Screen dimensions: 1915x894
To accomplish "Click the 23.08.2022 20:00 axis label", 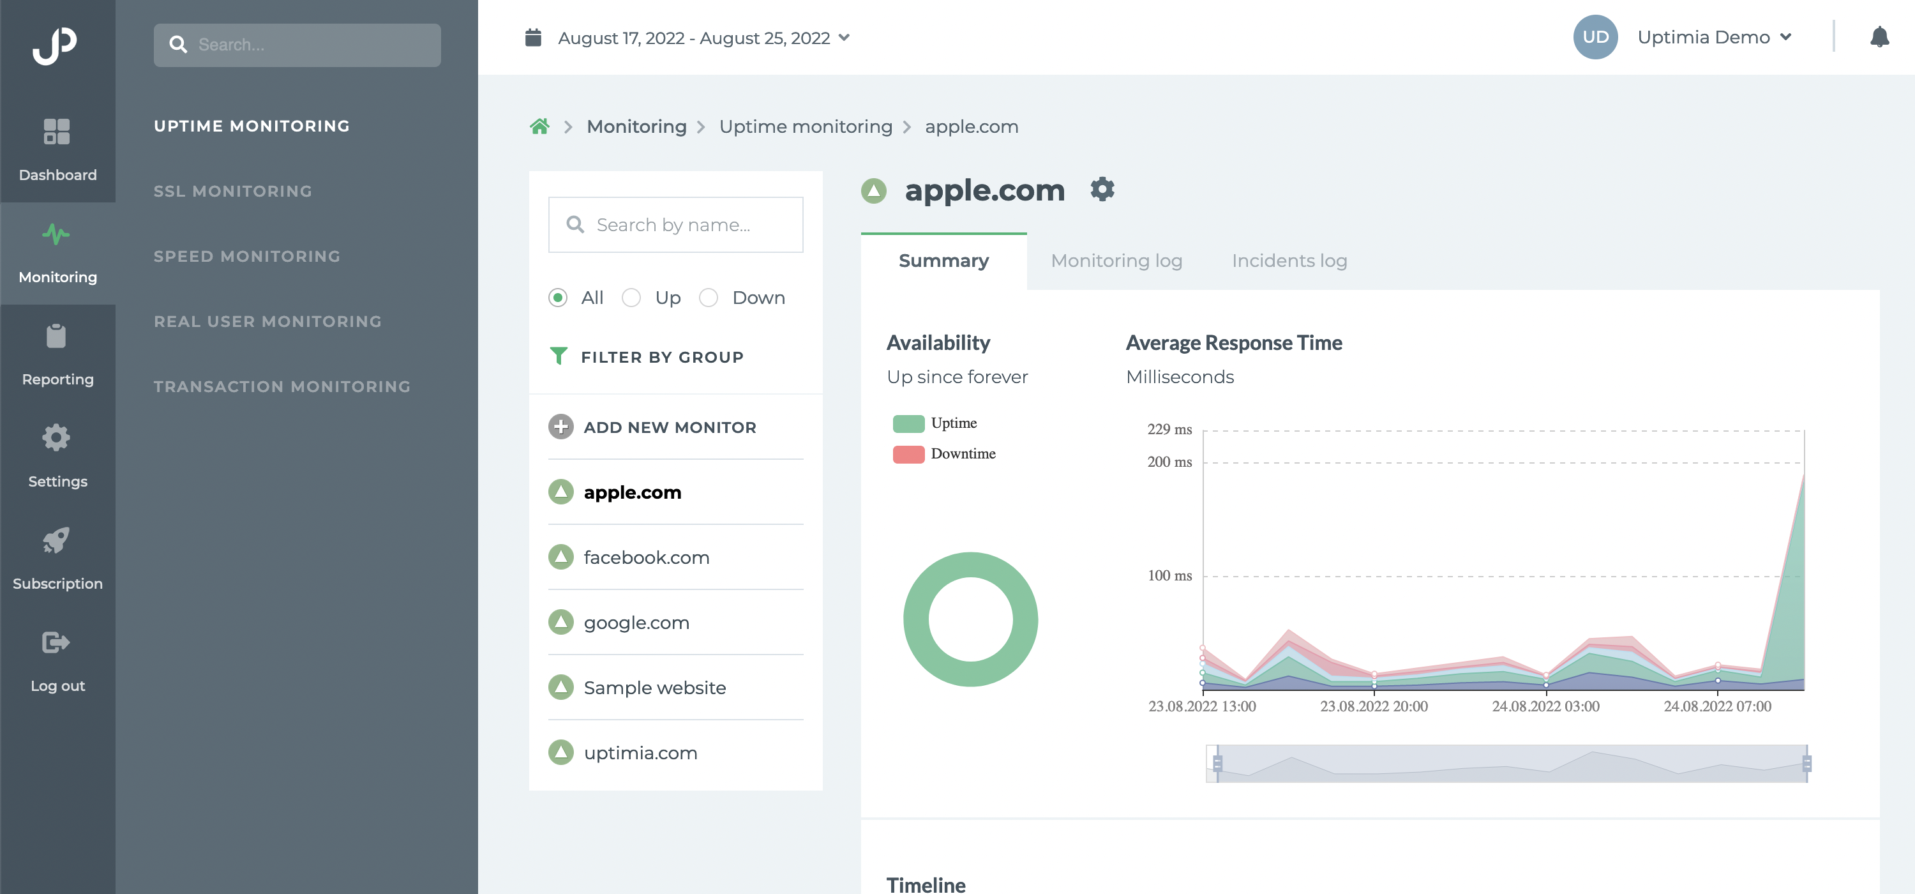I will point(1373,706).
